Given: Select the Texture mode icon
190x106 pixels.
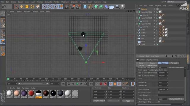Looking at the screenshot, I should [x=3, y=26].
